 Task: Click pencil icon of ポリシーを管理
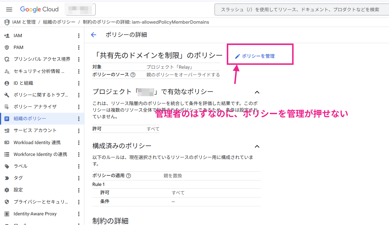238,56
